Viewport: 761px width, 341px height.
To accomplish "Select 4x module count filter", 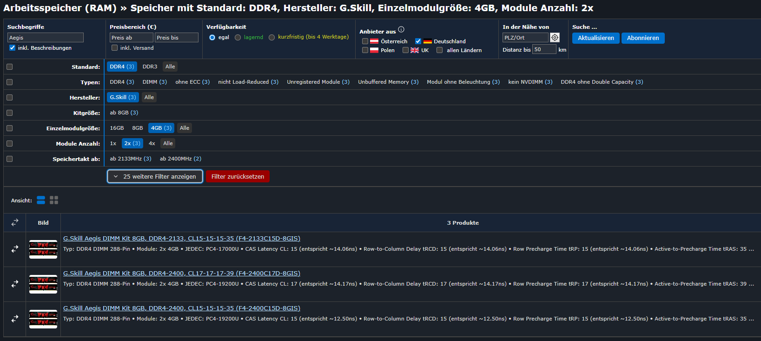I will click(152, 143).
